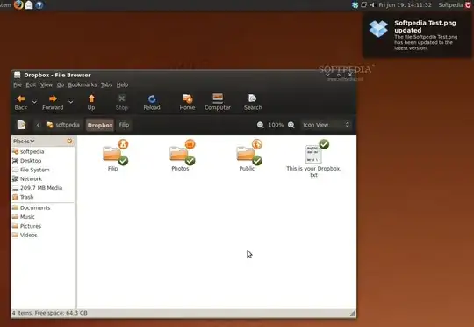This screenshot has height=327, width=474.
Task: Click the power icon beside Softpedia user
Action: [x=468, y=5]
